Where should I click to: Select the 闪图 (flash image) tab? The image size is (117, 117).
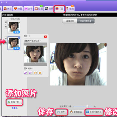[59, 9]
